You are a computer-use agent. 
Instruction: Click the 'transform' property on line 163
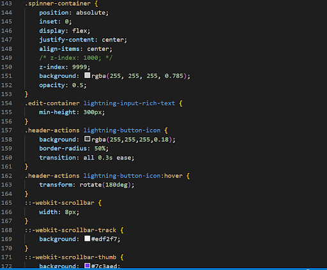[x=56, y=184]
